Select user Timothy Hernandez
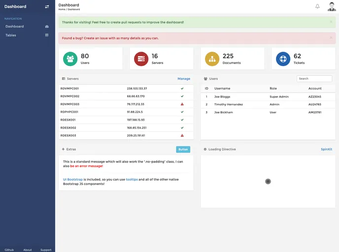This screenshot has height=252, width=339. 229,104
